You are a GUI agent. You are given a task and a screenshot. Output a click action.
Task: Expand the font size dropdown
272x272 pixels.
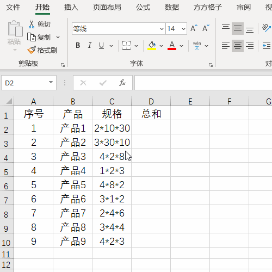183,29
